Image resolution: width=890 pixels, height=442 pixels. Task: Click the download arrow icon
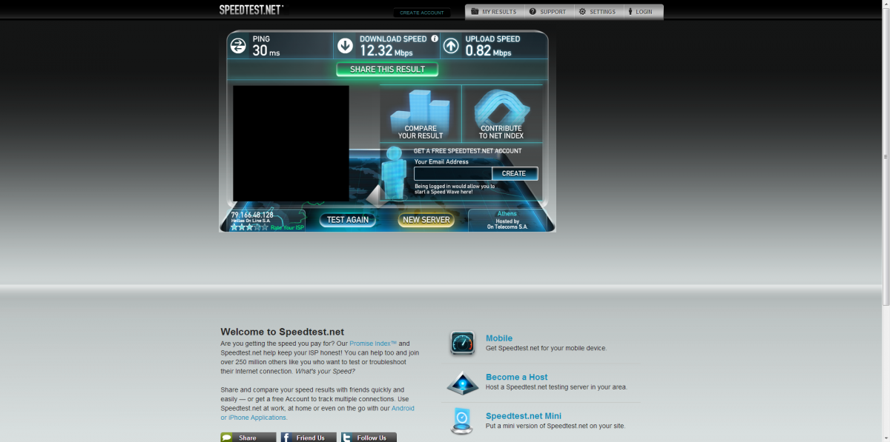tap(345, 46)
